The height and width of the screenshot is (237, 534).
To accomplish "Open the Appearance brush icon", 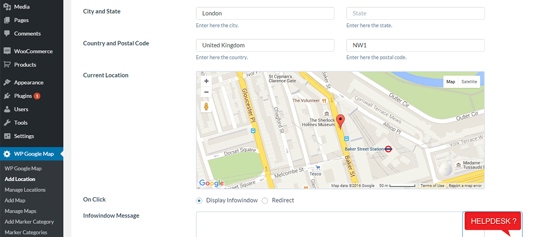I will pos(7,83).
